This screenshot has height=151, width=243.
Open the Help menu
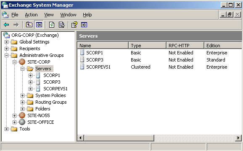tap(87, 15)
